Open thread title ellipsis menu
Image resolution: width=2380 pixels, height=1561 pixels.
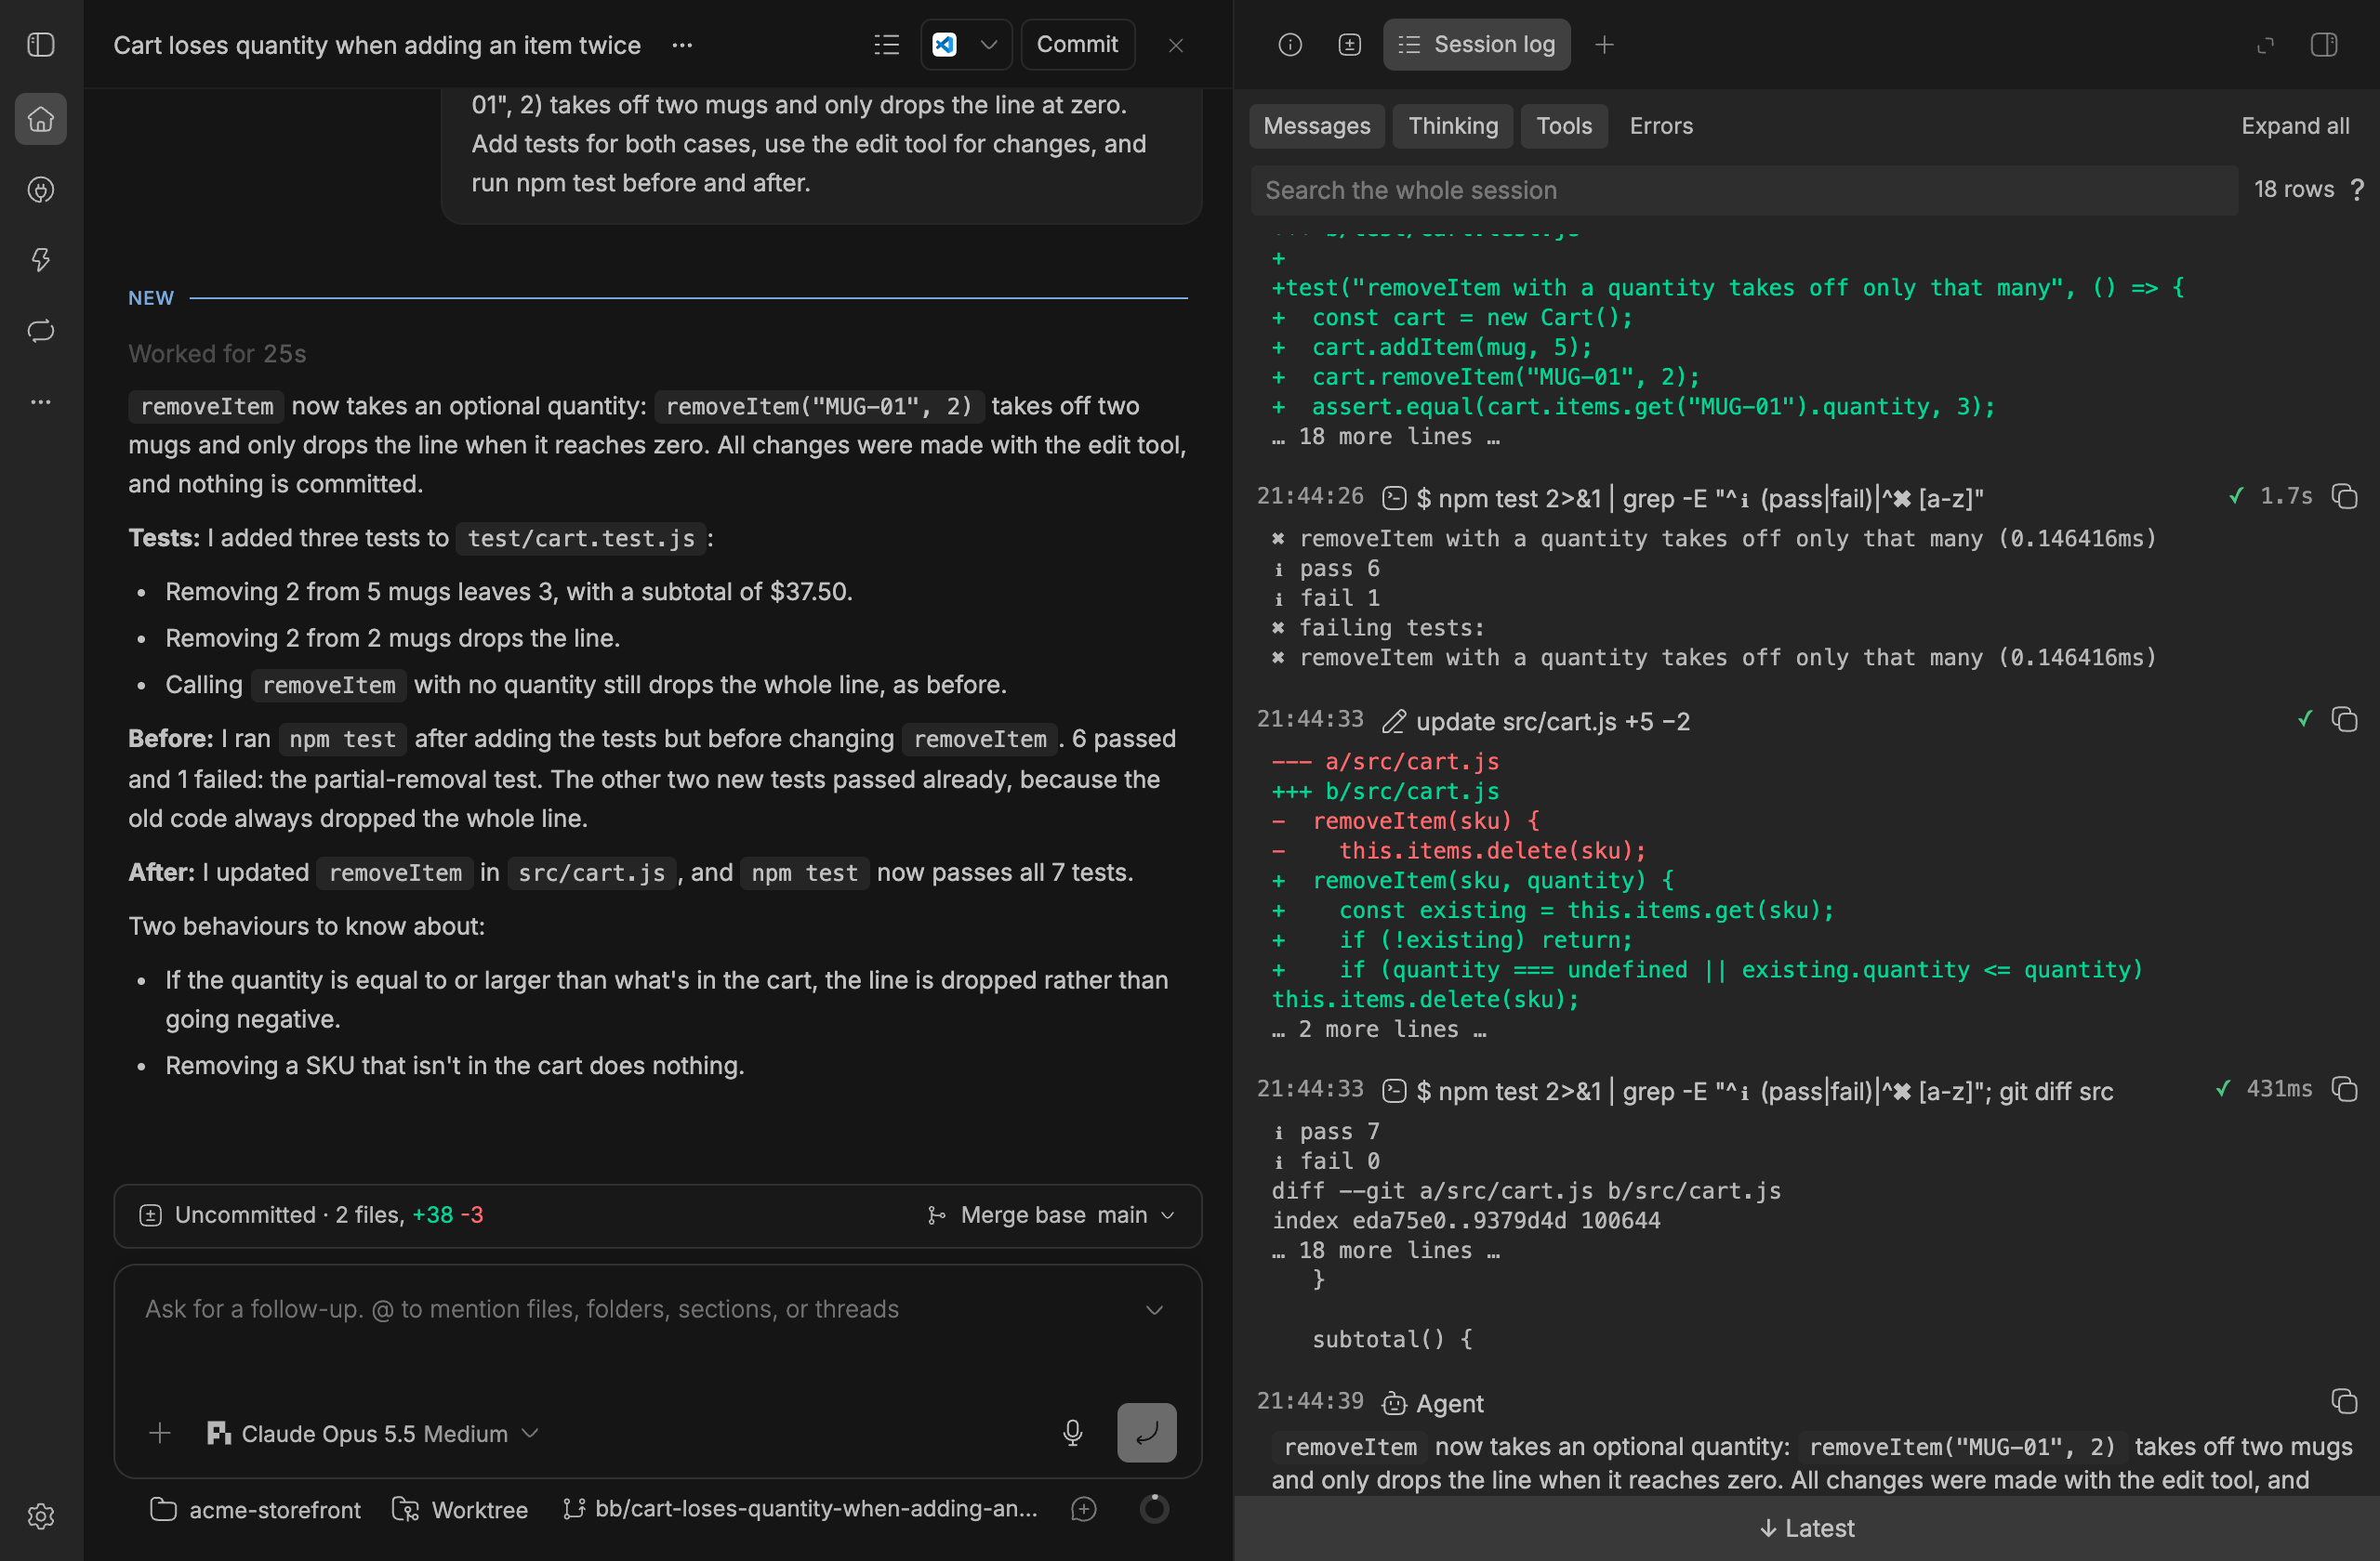tap(682, 45)
